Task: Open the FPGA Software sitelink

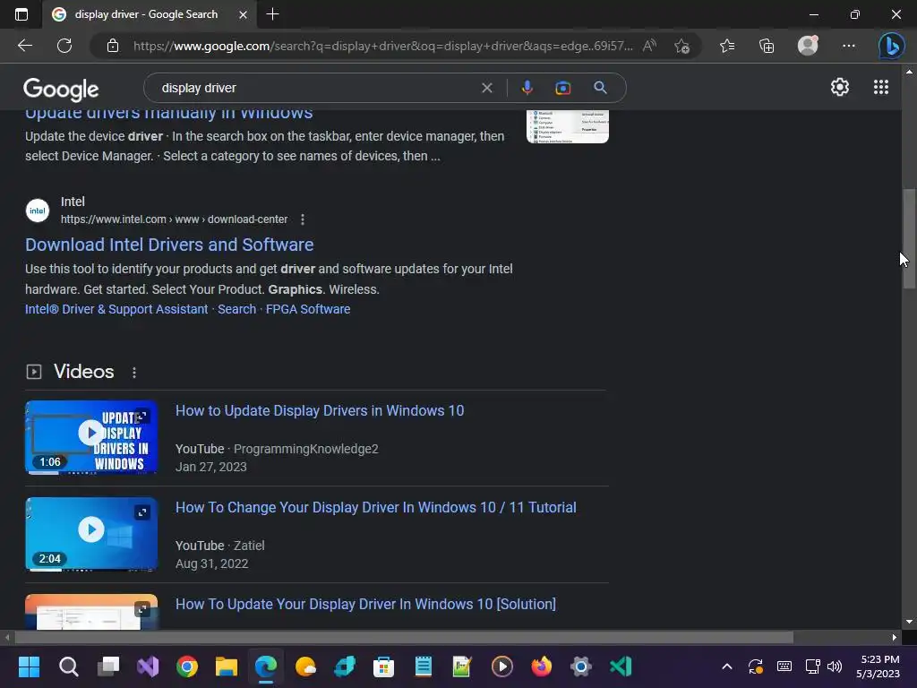Action: 308,309
